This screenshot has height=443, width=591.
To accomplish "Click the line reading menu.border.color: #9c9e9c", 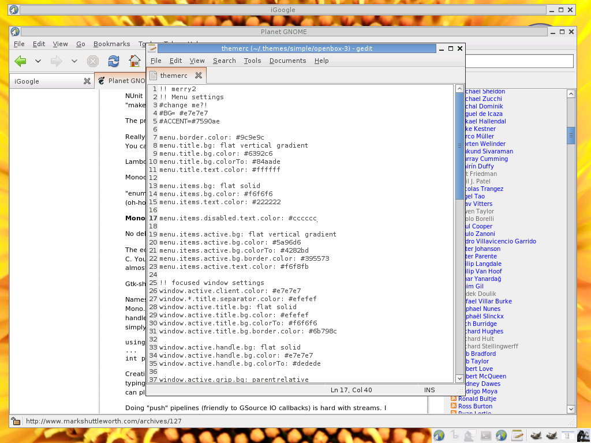I will click(x=211, y=137).
